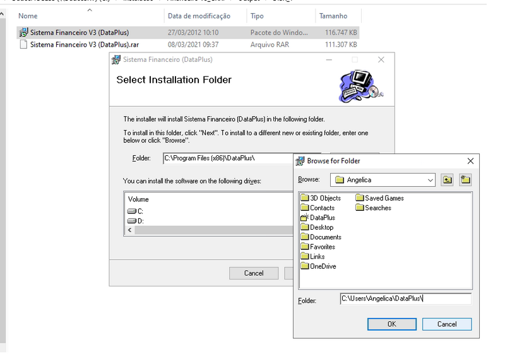Open the Browse dropdown showing Angelica
Viewport: 505px width, 354px height.
click(x=383, y=180)
